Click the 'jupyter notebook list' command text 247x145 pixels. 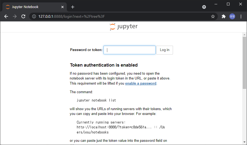pos(96,100)
